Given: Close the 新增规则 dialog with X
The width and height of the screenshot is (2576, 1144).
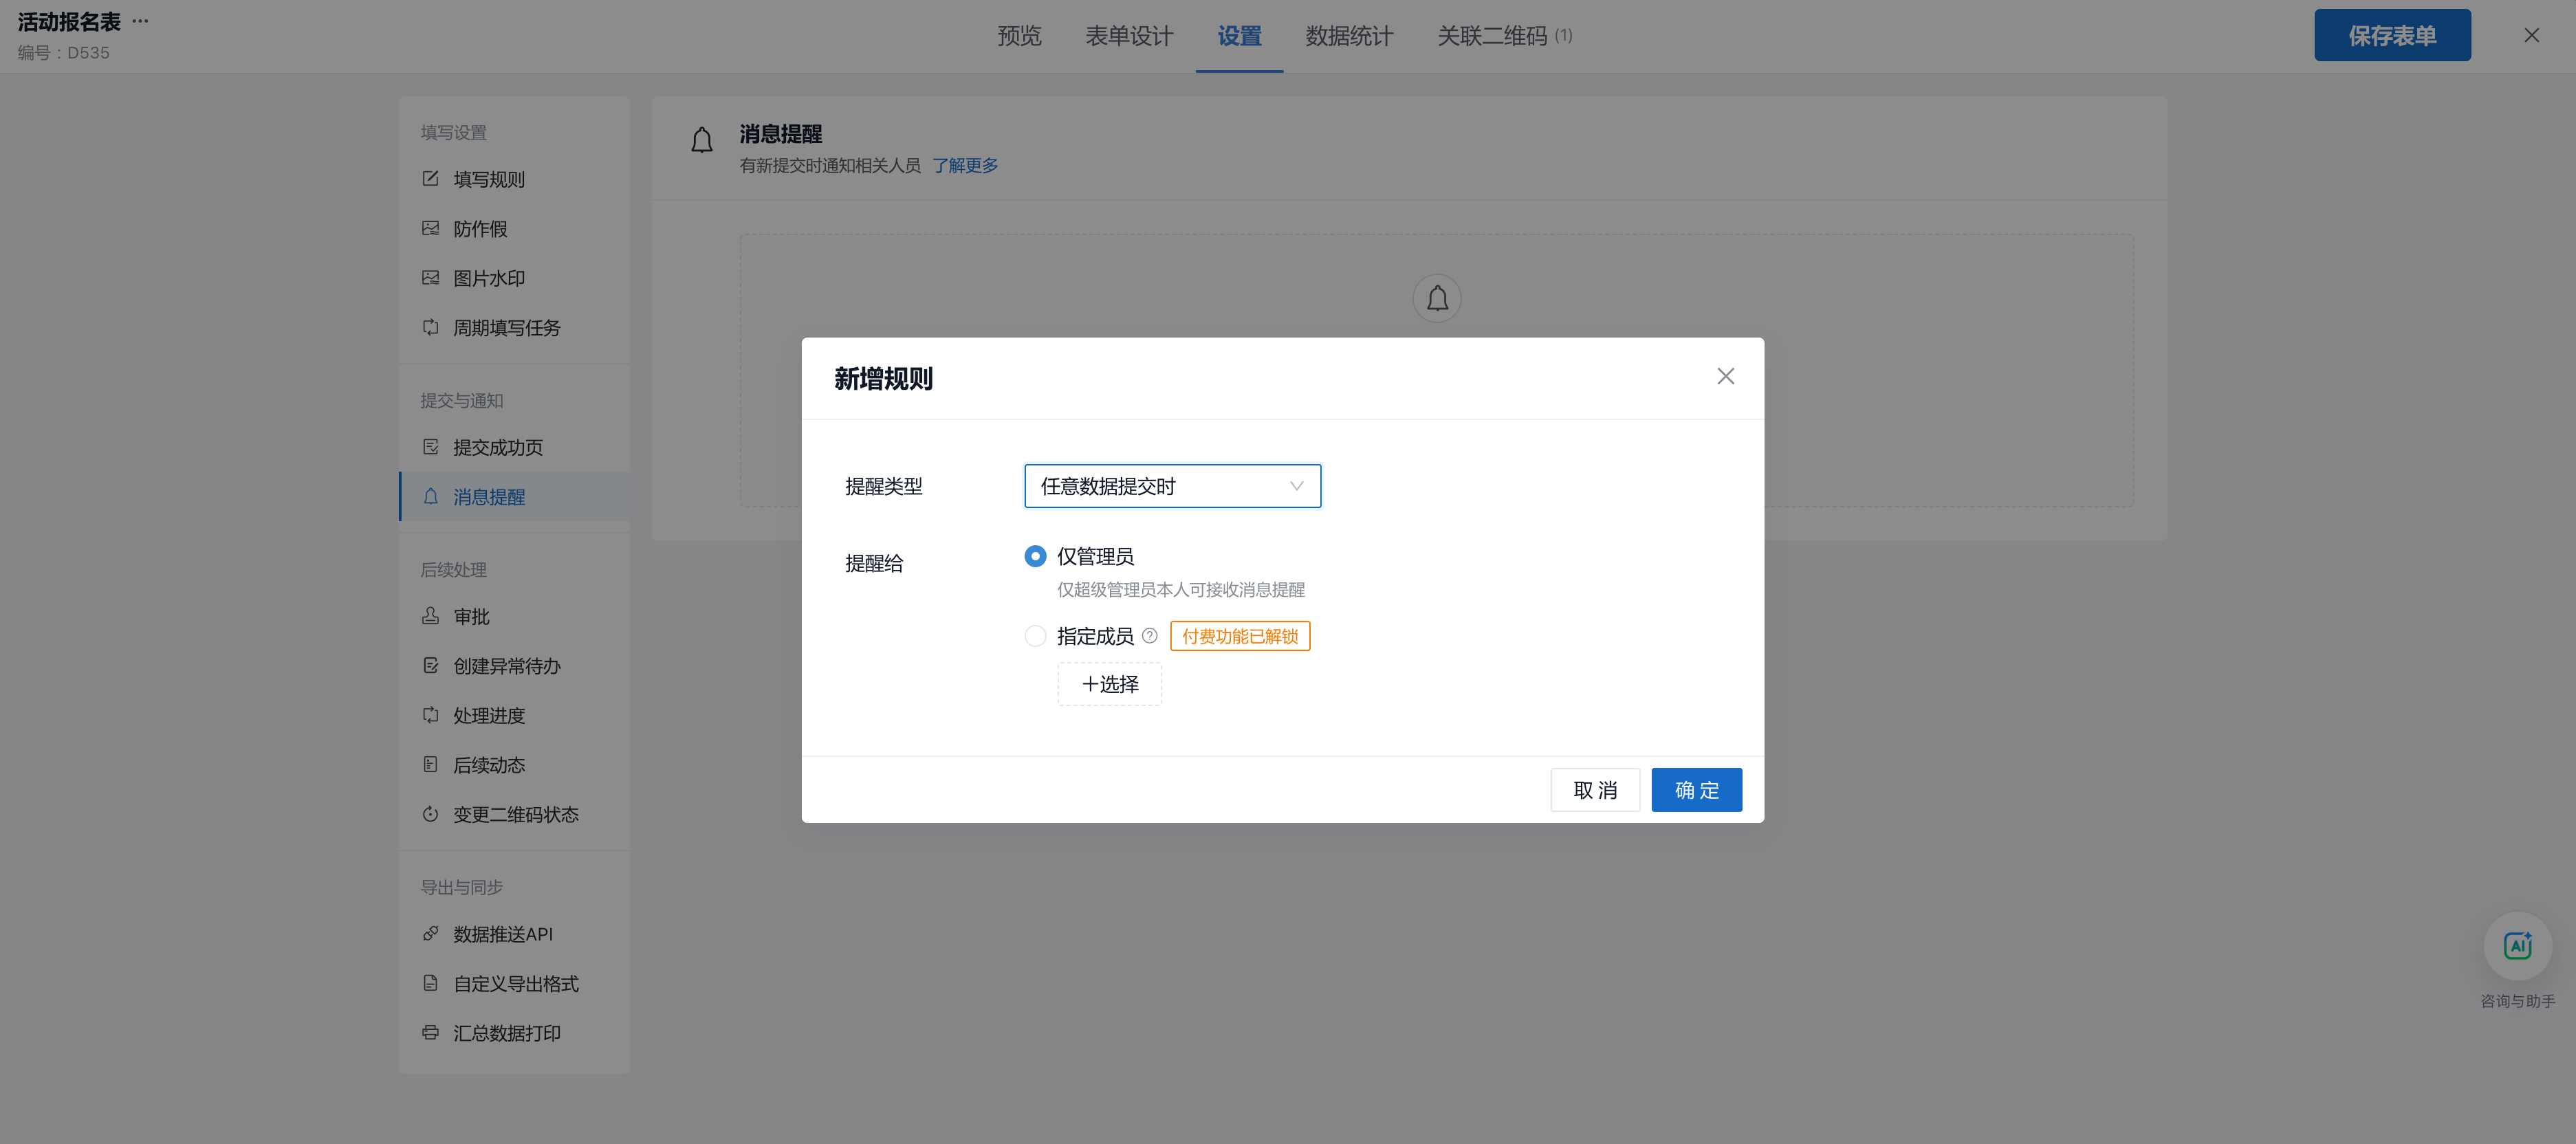Looking at the screenshot, I should pyautogui.click(x=1725, y=376).
